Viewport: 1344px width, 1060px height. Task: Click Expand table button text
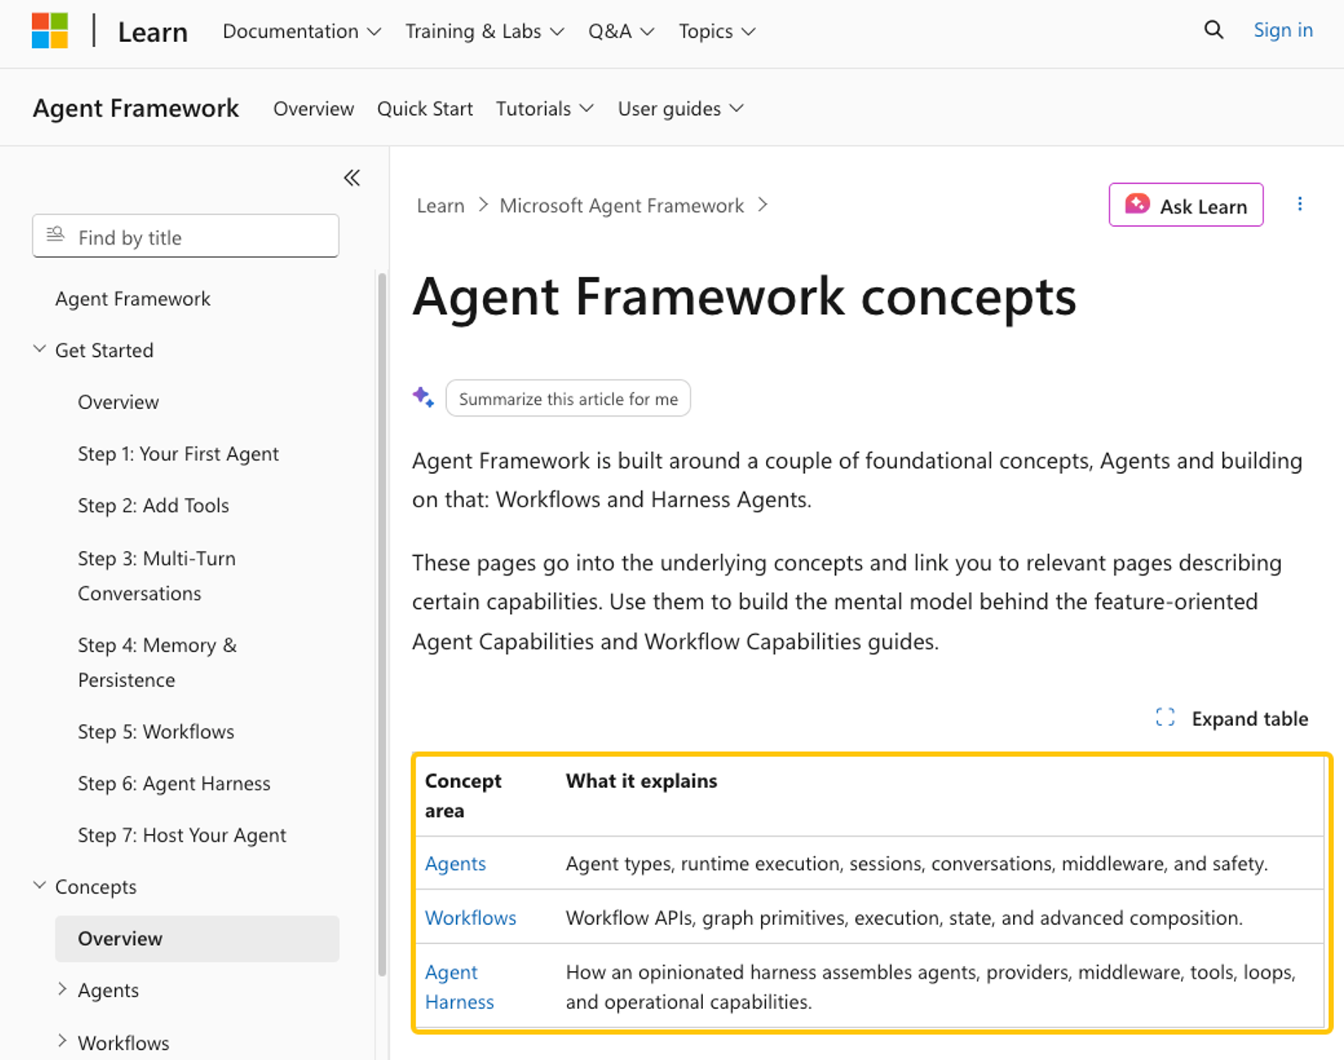[x=1249, y=718]
